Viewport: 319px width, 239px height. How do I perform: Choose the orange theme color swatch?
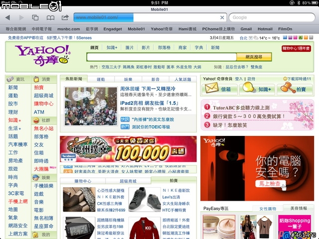click(x=306, y=37)
